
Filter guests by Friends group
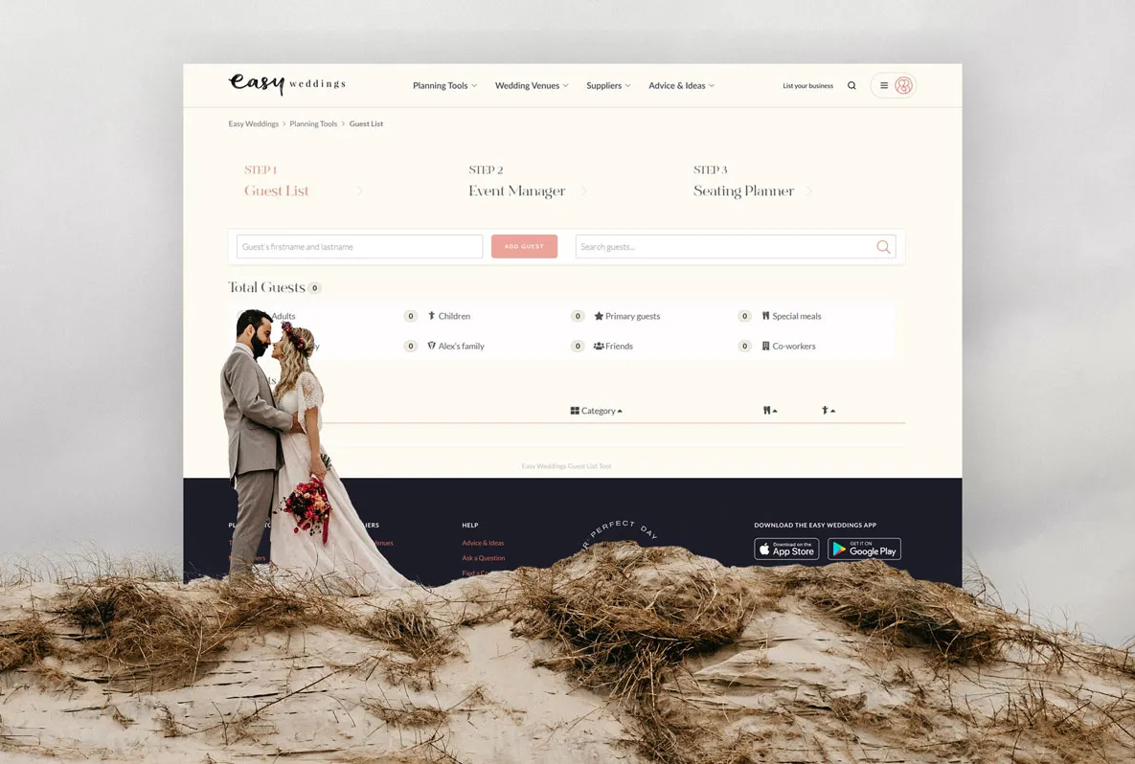point(613,347)
